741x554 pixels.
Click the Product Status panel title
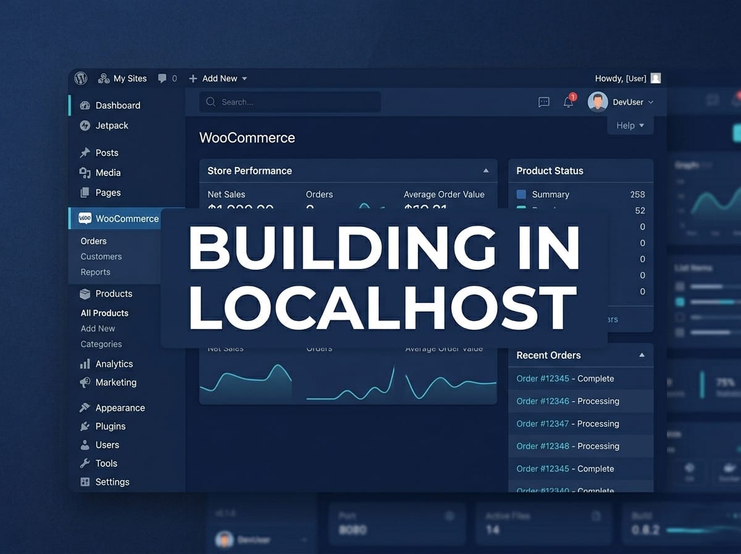(x=550, y=171)
